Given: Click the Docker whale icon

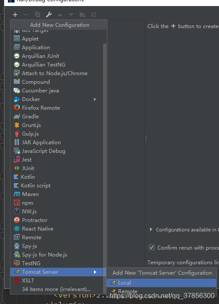Looking at the screenshot, I should tap(17, 99).
